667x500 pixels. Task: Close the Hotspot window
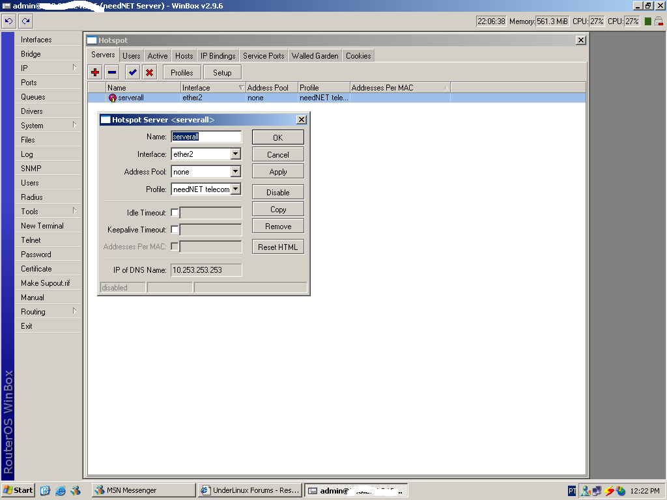point(580,40)
